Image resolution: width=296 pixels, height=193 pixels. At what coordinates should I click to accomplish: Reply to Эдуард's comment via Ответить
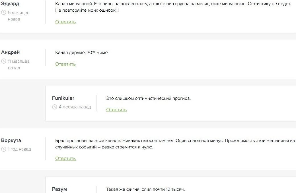[65, 22]
